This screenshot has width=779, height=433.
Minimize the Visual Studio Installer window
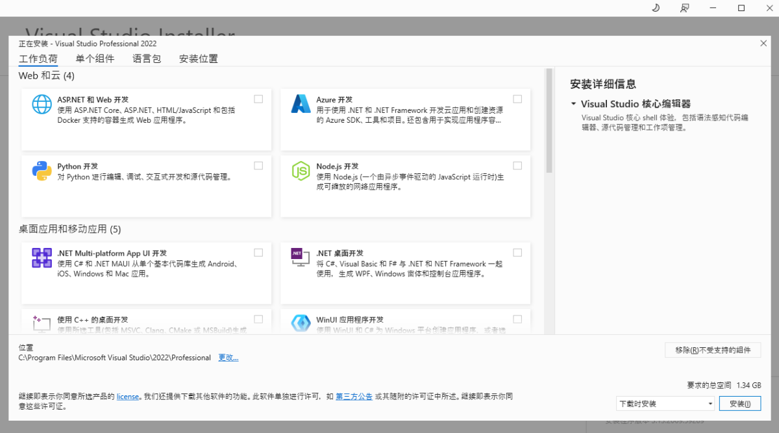tap(713, 8)
